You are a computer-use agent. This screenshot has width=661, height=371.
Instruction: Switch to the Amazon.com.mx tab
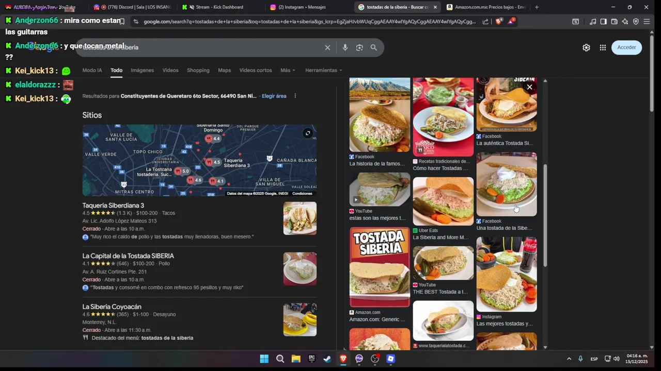click(x=485, y=7)
